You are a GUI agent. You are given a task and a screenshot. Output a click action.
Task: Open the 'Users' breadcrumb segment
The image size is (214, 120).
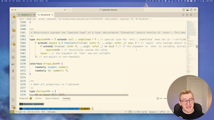[x=21, y=19]
